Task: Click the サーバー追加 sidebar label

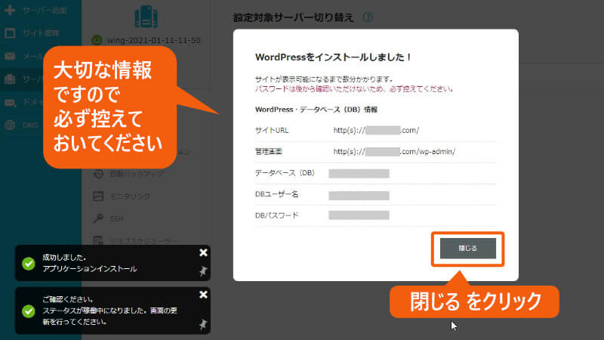Action: tap(45, 11)
